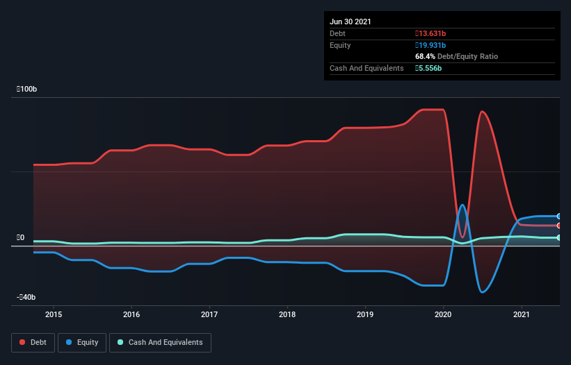571x365 pixels.
Task: Click the Equity label in tooltip
Action: (340, 45)
